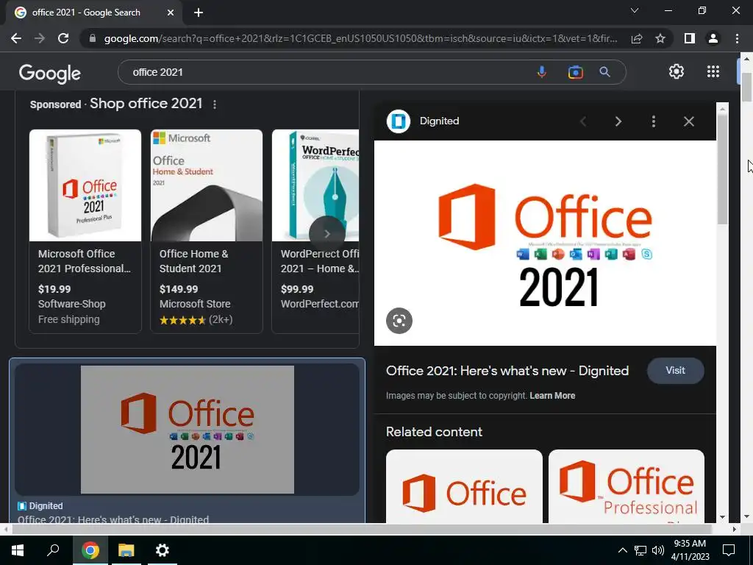
Task: Show next image in preview panel
Action: 618,121
